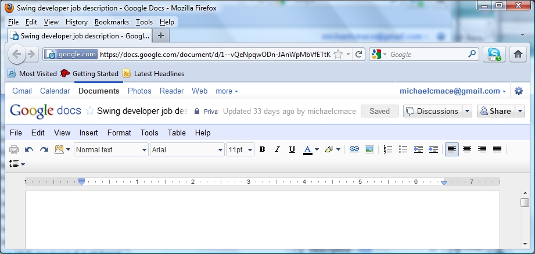Toggle italic formatting
The width and height of the screenshot is (535, 254).
(277, 149)
